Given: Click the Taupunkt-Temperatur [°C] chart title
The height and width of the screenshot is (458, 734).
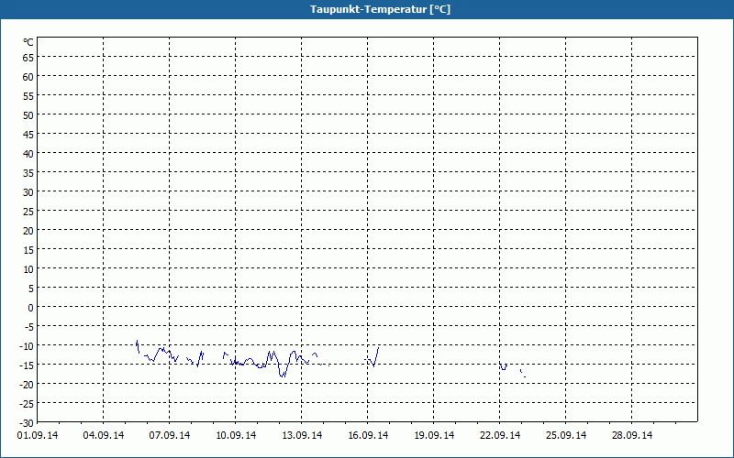Looking at the screenshot, I should pos(367,9).
